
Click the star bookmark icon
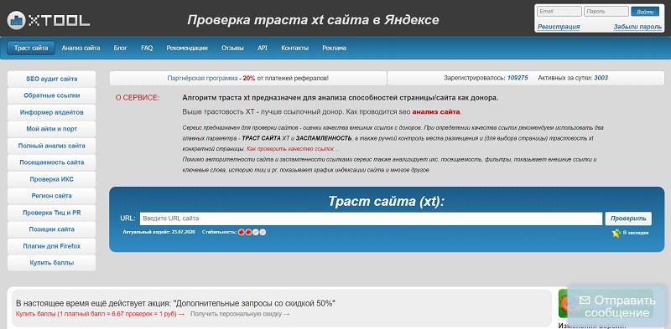[x=616, y=234]
